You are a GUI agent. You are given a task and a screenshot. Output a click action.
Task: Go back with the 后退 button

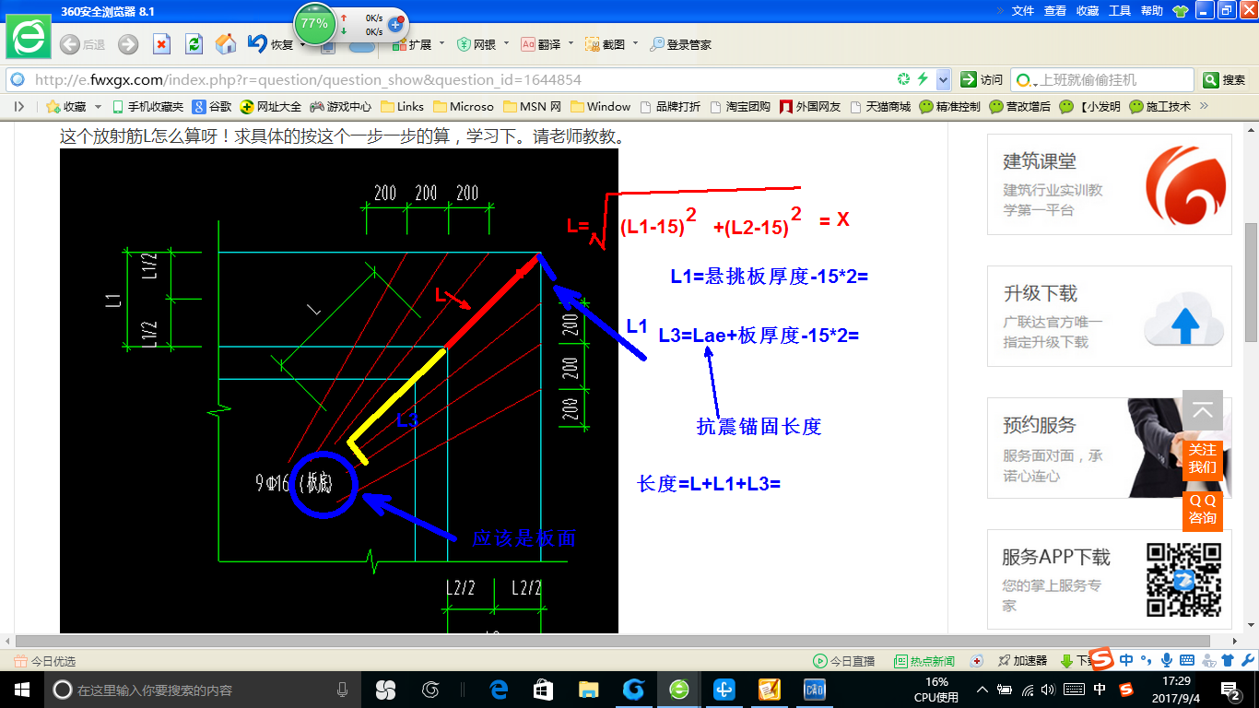(82, 44)
